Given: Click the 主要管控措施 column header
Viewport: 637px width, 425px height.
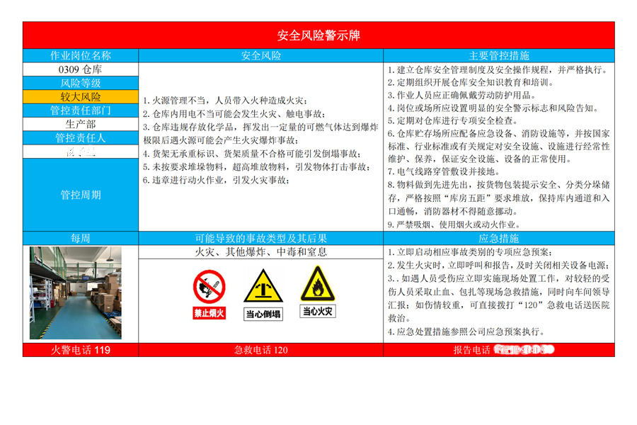Looking at the screenshot, I should [x=499, y=55].
